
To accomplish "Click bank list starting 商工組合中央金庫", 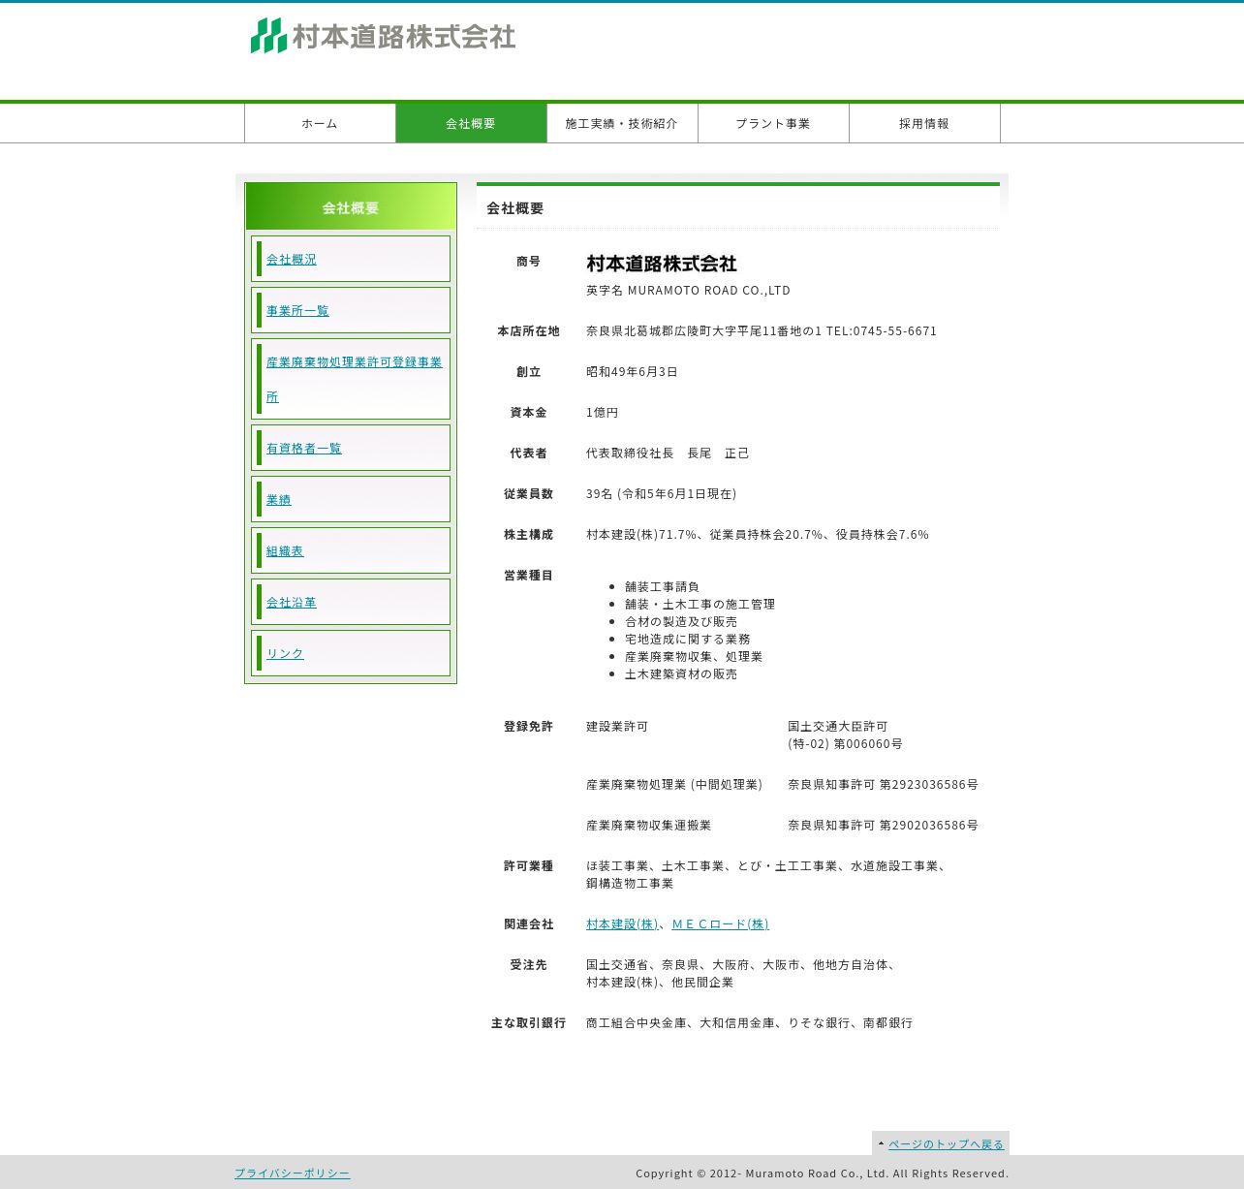I will (750, 1023).
